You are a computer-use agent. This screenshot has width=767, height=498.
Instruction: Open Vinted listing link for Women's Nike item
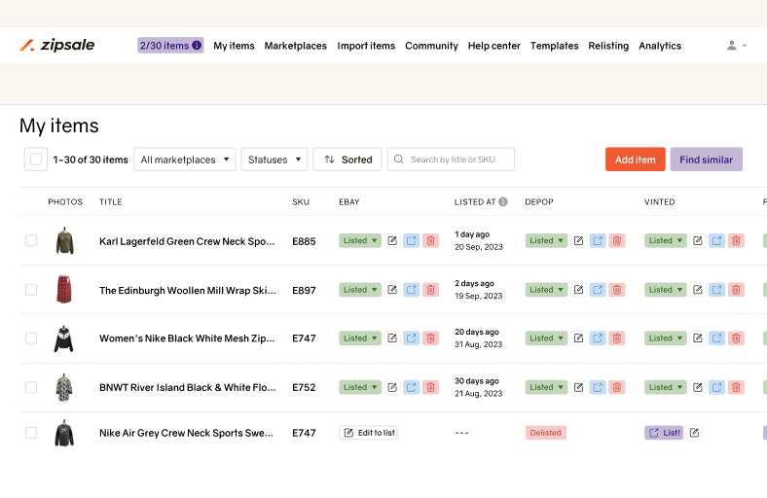[x=716, y=338]
